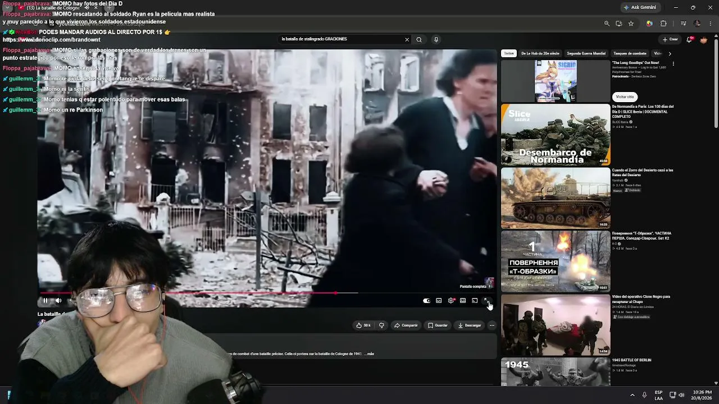Select the Segunda Guerra Mundial chip
The width and height of the screenshot is (719, 404).
click(586, 53)
